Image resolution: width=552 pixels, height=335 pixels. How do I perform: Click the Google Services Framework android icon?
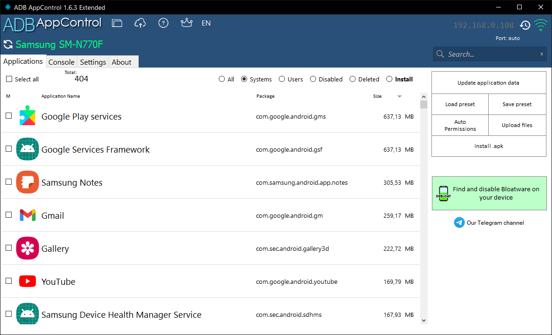click(x=27, y=149)
